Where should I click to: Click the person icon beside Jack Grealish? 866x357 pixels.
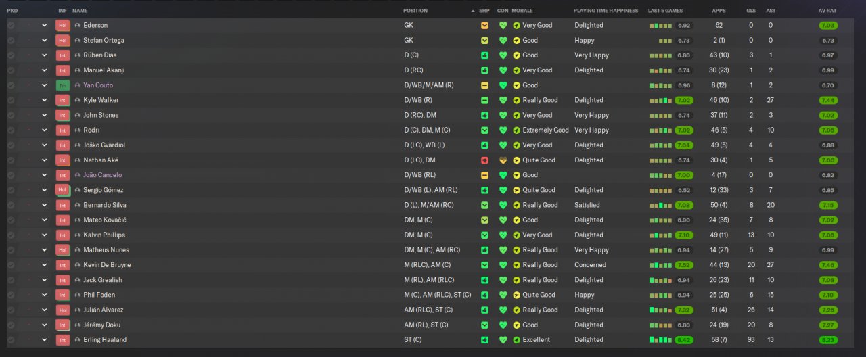(77, 280)
